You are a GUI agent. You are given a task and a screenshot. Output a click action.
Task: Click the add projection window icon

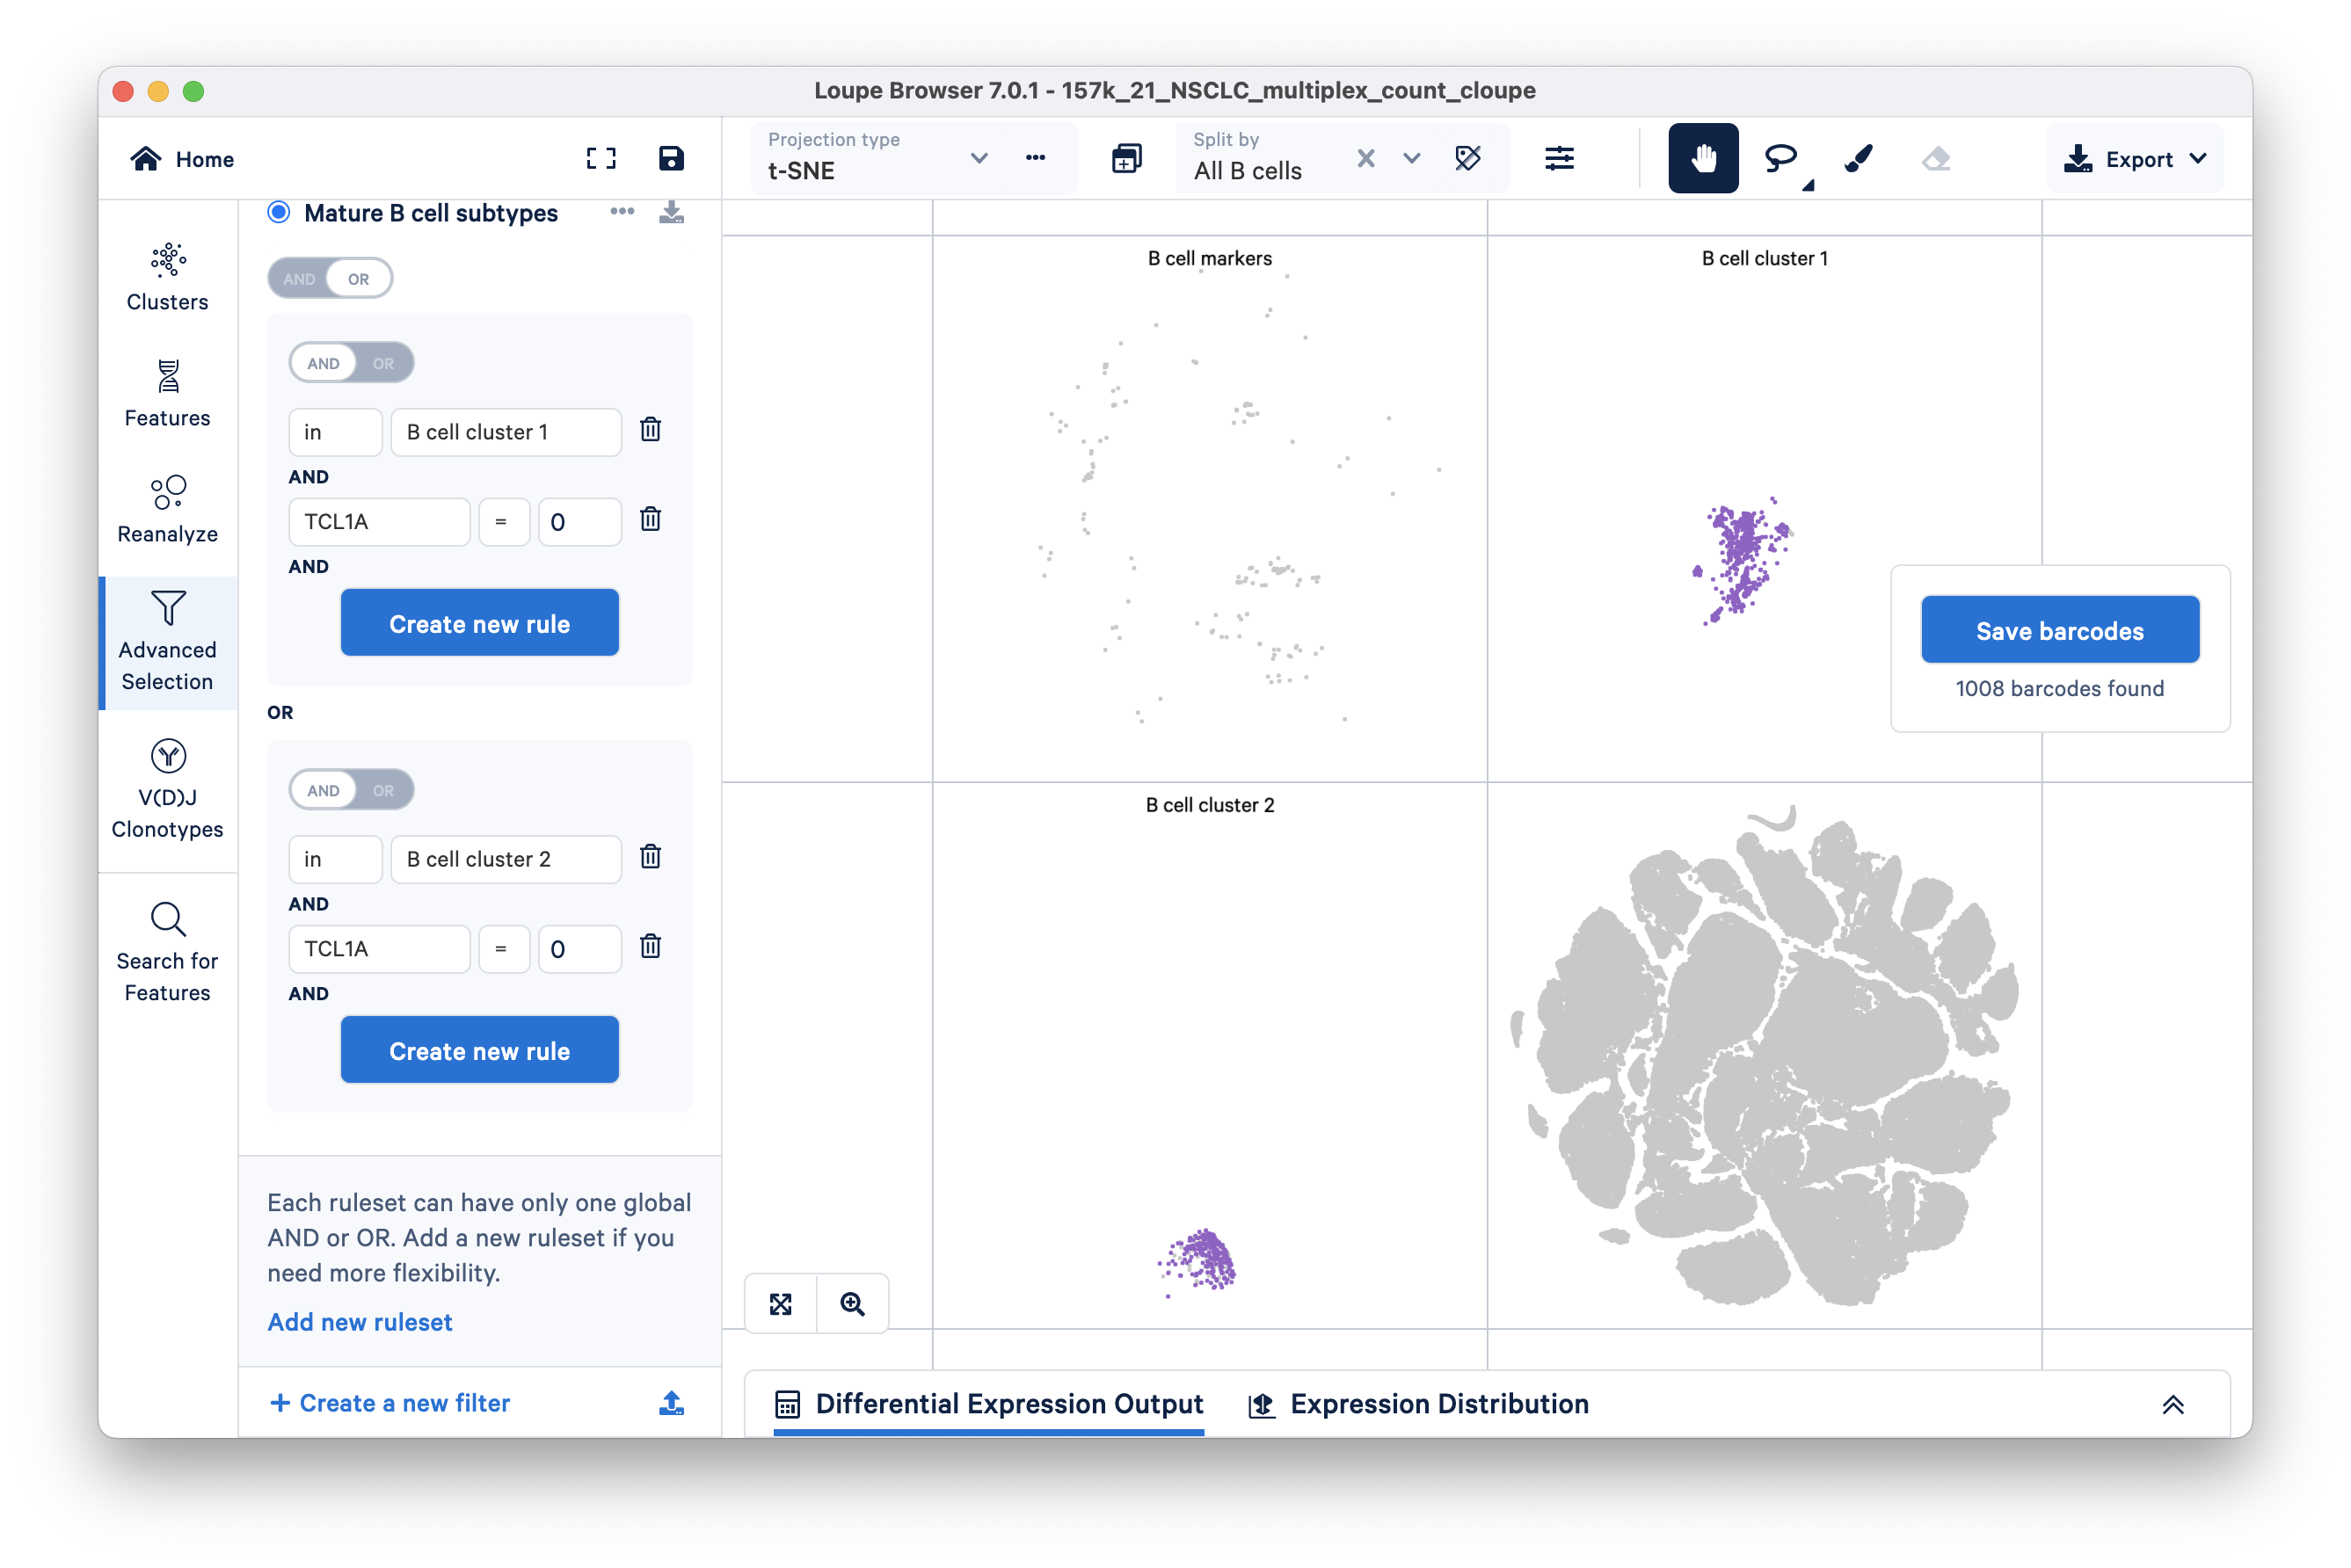pyautogui.click(x=1126, y=158)
